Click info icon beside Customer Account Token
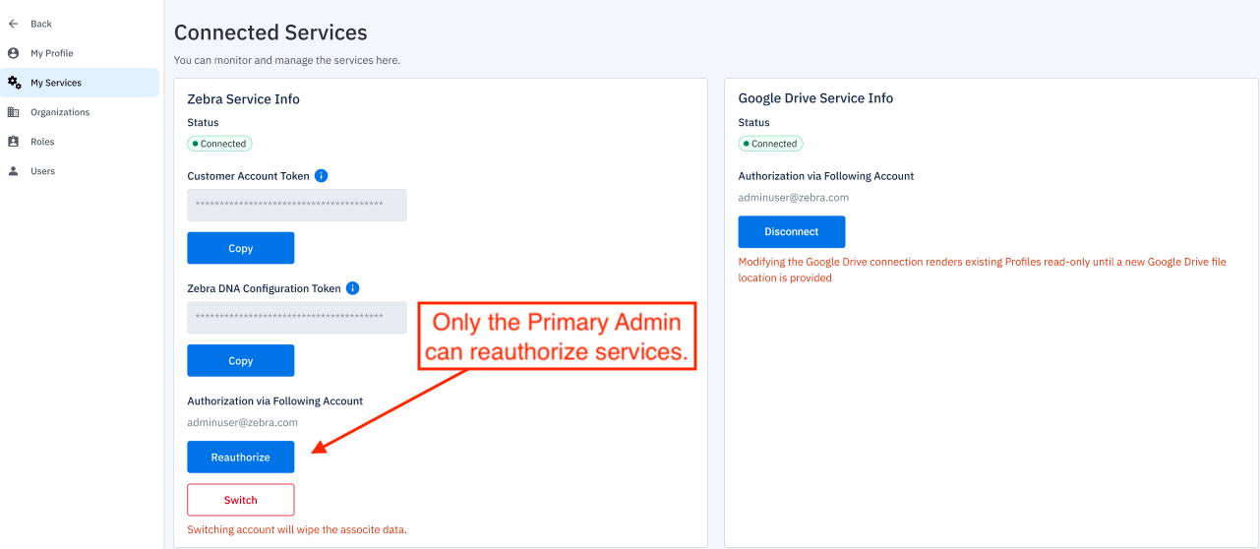 [321, 176]
